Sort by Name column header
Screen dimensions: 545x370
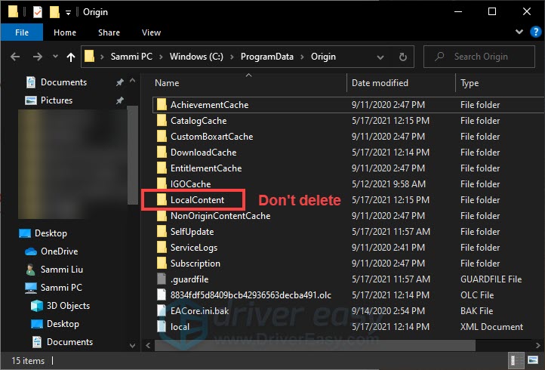[x=167, y=83]
